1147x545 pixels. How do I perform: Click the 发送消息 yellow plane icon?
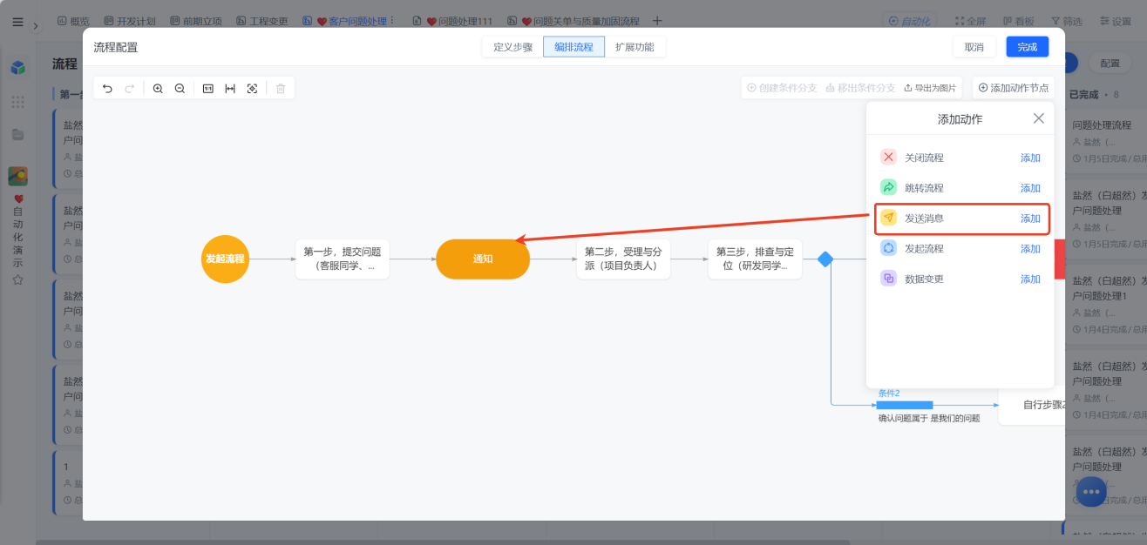tap(888, 218)
